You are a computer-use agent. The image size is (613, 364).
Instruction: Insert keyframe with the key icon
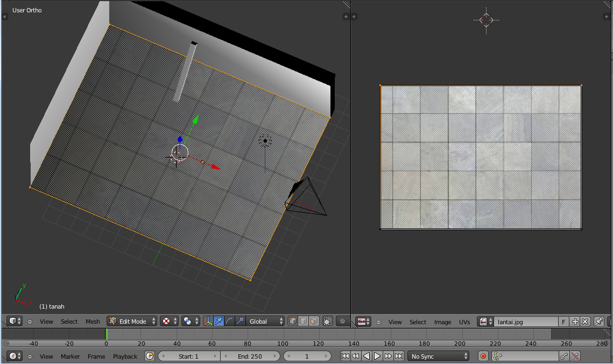point(564,356)
